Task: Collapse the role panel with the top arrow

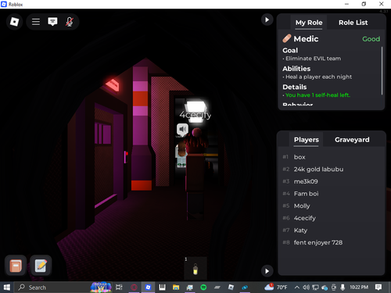Action: [x=267, y=20]
